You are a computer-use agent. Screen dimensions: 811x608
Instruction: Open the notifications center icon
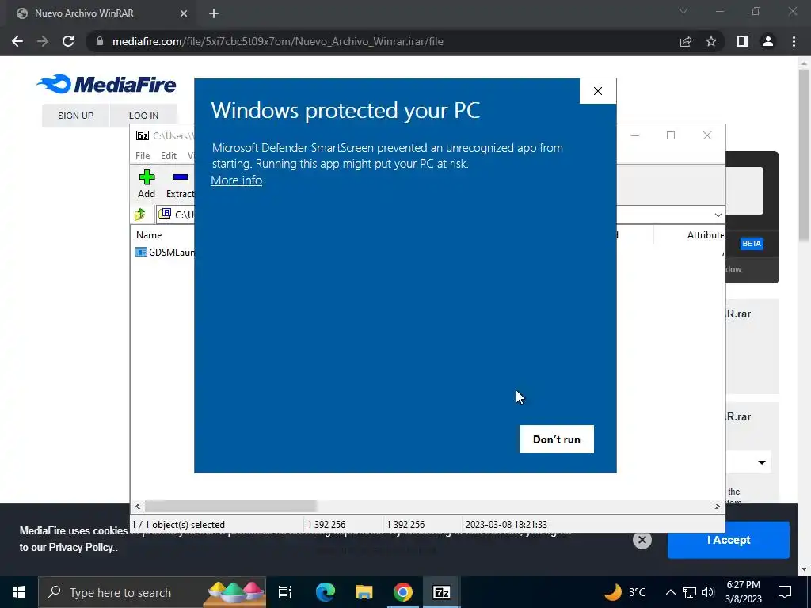click(785, 592)
